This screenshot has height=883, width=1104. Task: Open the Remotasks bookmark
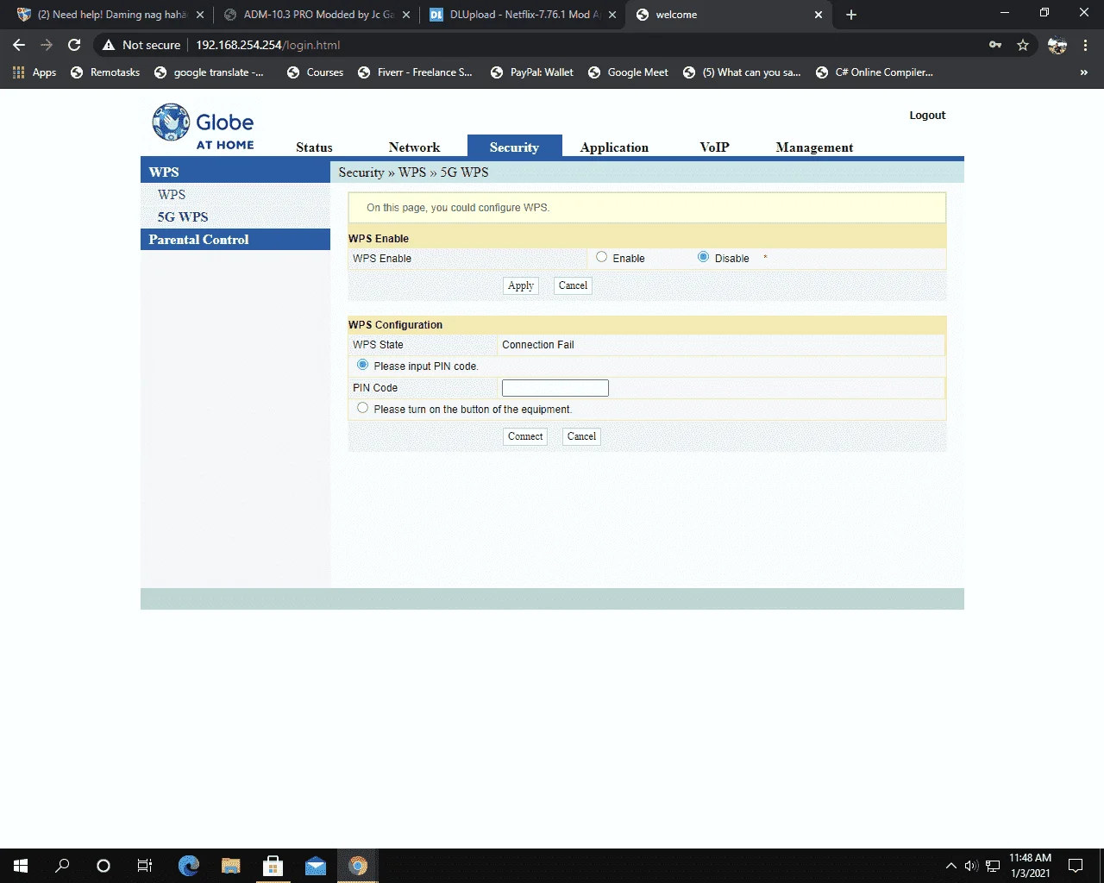pos(105,72)
